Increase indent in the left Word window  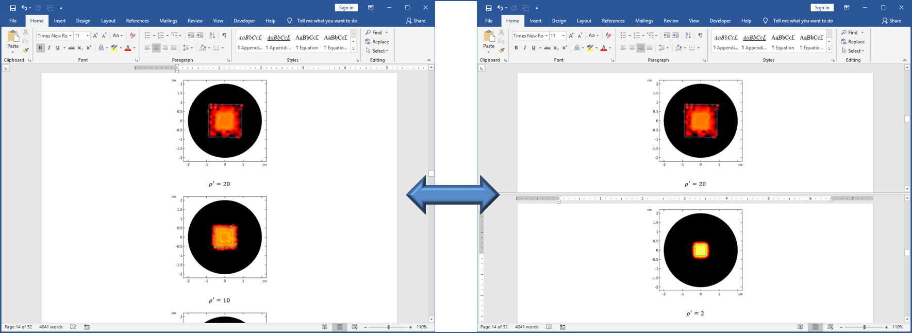click(200, 36)
